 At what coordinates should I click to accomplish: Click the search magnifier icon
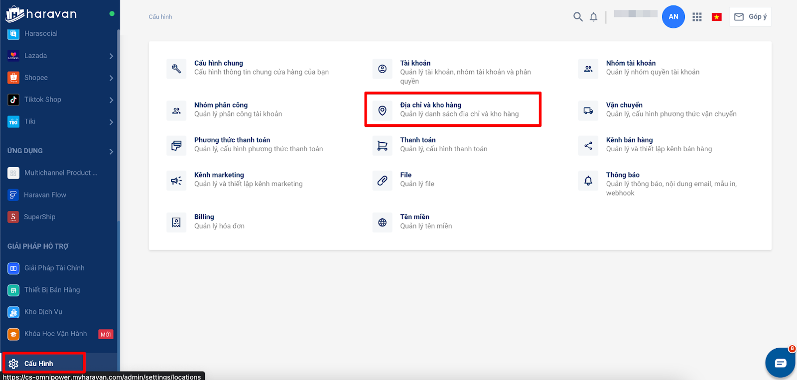[x=578, y=17]
